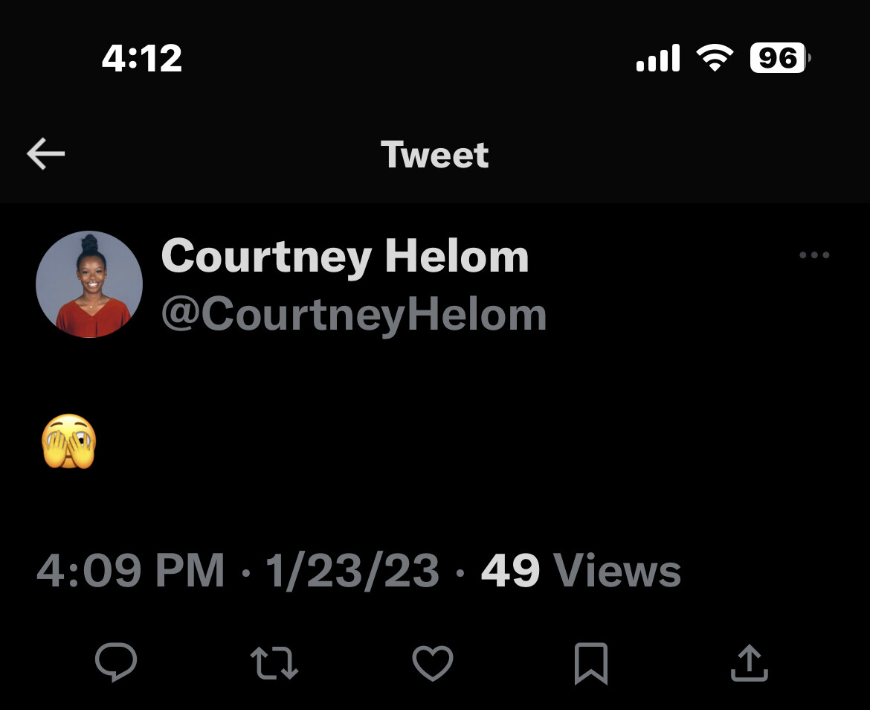The height and width of the screenshot is (710, 870).
Task: Tap the face-peeking emoji in the tweet
Action: (69, 442)
